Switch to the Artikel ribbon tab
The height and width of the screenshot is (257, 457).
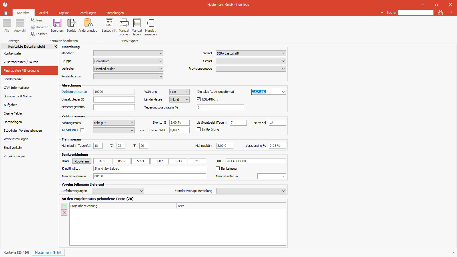pos(43,13)
